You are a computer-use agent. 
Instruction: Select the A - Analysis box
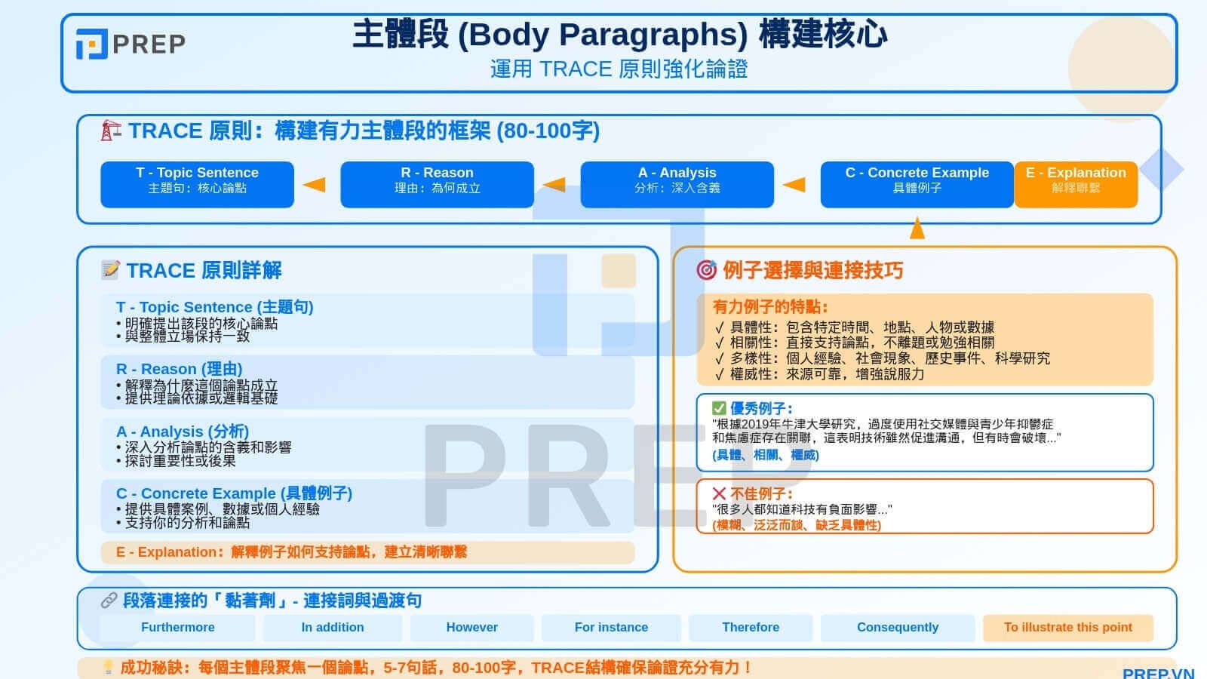(677, 184)
